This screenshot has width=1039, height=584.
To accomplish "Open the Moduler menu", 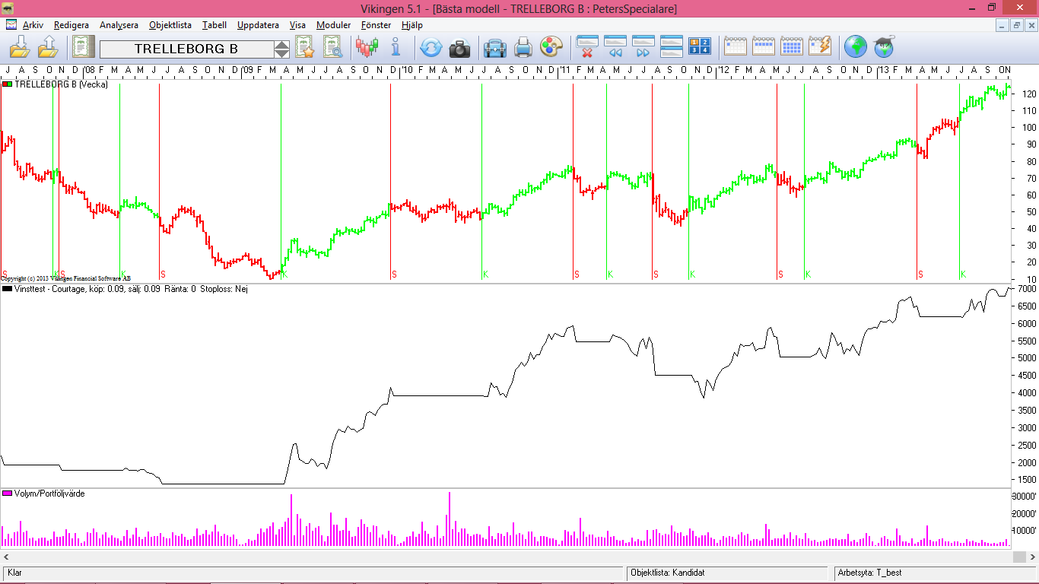I will tap(334, 25).
